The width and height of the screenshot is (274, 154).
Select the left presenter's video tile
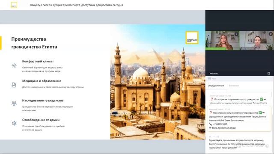223,41
